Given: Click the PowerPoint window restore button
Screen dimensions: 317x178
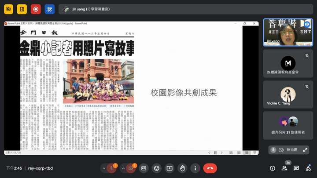Looking at the screenshot, I should click(x=245, y=23).
